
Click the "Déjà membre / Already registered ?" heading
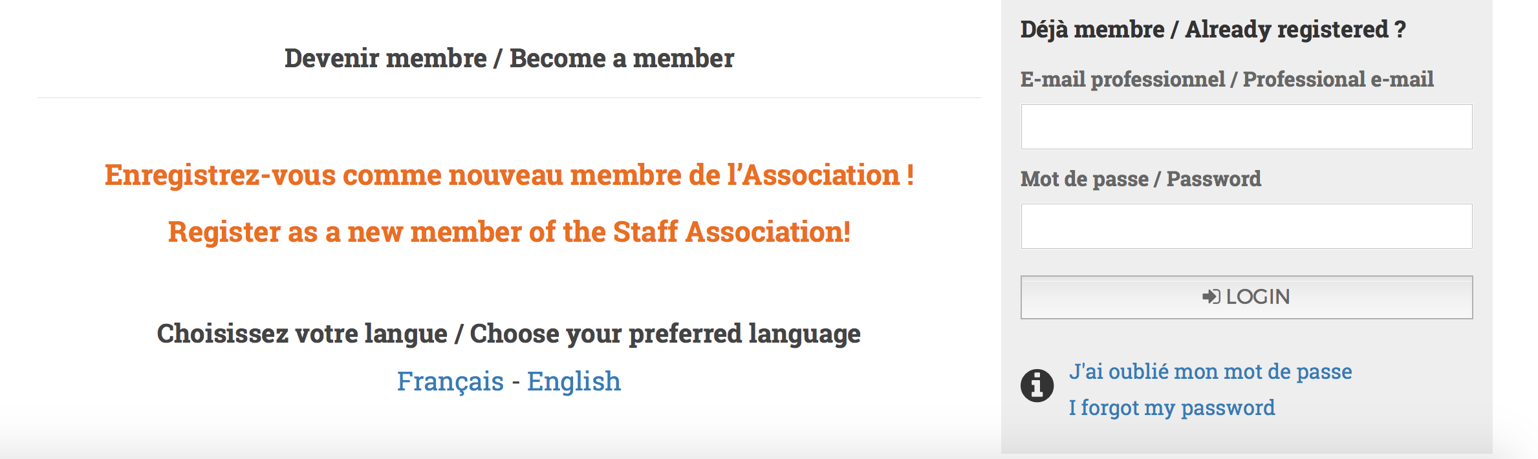(1213, 30)
